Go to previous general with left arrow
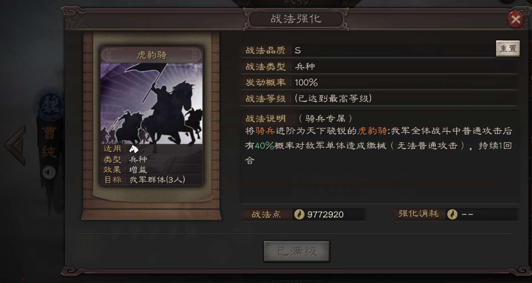Screen dimensions: 532x283 coord(15,145)
